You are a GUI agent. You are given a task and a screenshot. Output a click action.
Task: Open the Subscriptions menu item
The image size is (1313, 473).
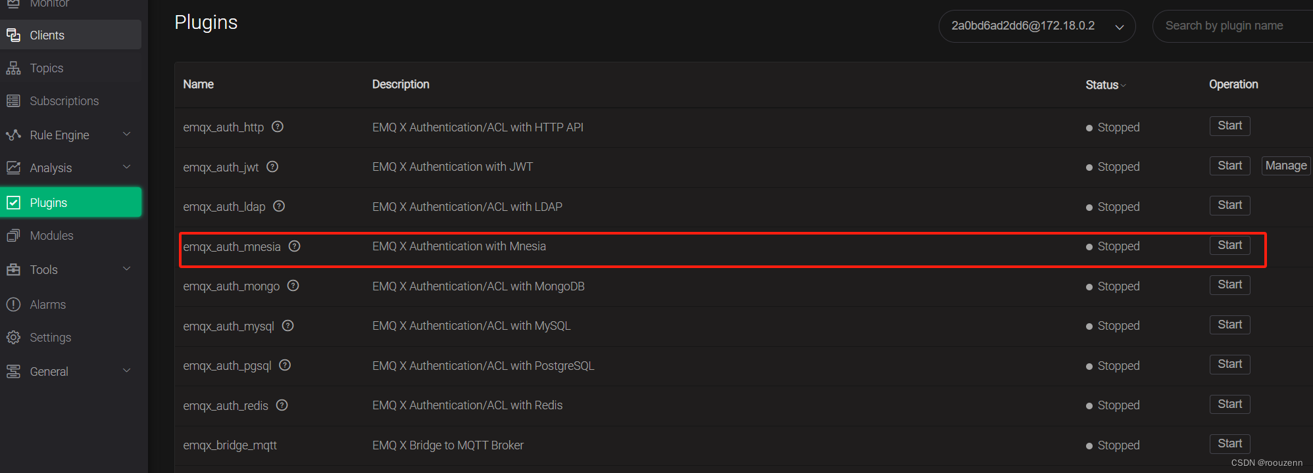(70, 101)
